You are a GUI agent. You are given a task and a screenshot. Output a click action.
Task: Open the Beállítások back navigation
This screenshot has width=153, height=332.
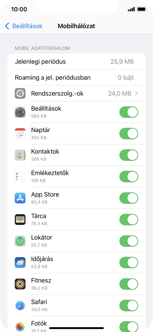point(23,26)
